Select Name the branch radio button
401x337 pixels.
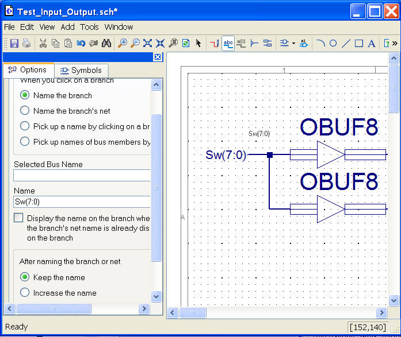click(25, 95)
